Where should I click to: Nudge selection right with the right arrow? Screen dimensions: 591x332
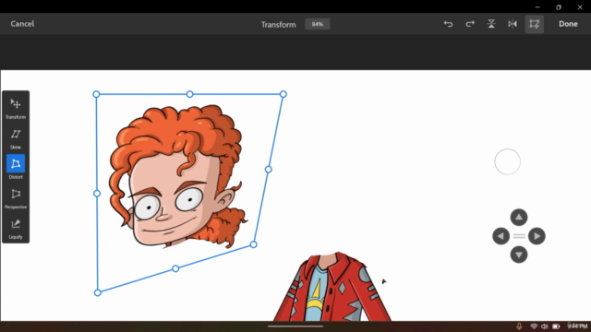point(537,236)
